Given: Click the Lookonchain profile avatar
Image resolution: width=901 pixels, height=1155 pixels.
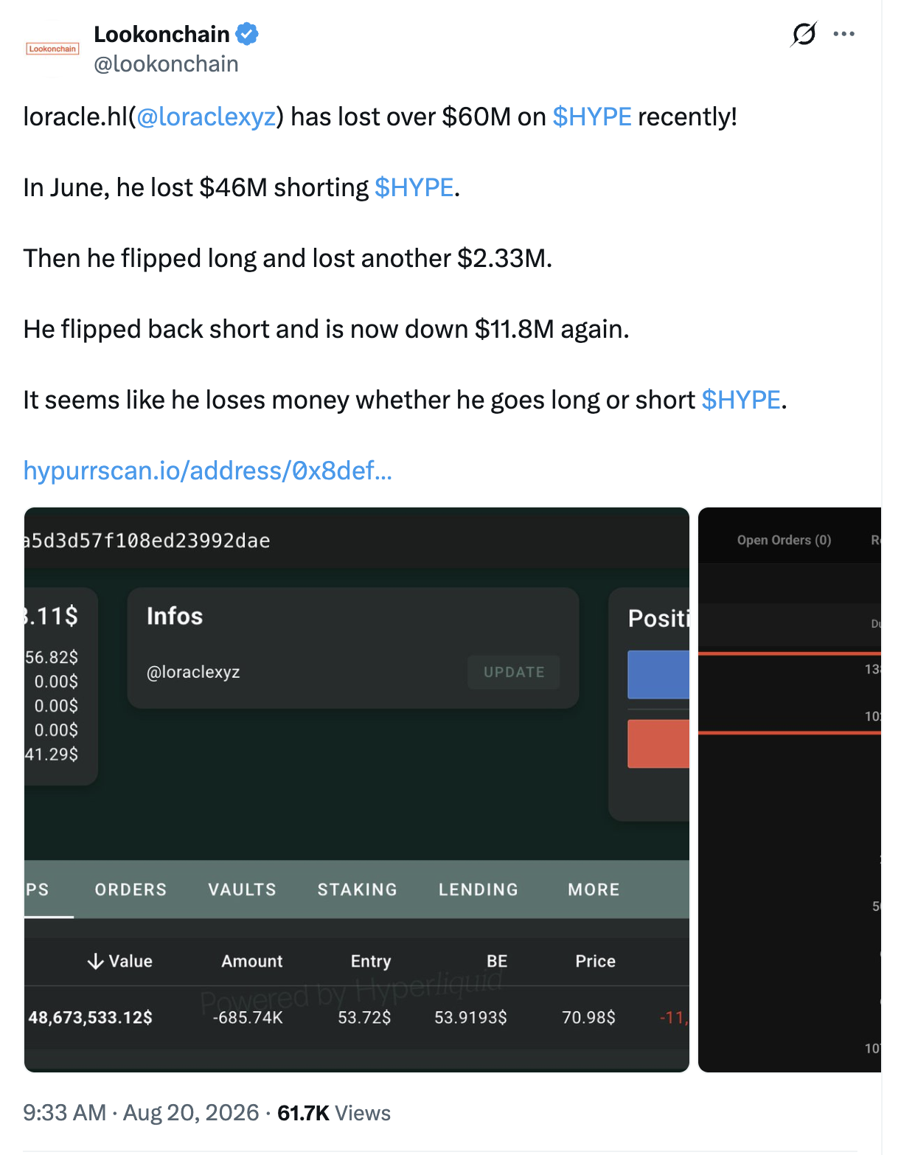Looking at the screenshot, I should (52, 49).
